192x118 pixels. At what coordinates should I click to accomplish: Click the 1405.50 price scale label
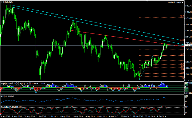(x=189, y=25)
